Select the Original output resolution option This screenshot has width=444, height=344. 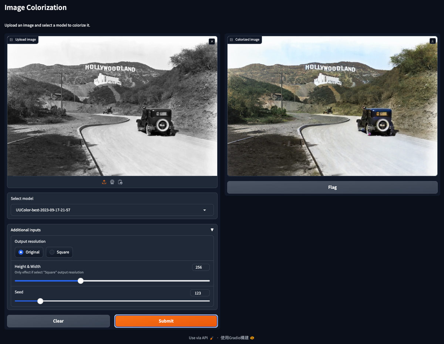pos(20,252)
